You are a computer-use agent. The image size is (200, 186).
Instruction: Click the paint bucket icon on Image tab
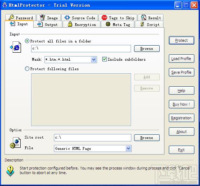point(42,18)
